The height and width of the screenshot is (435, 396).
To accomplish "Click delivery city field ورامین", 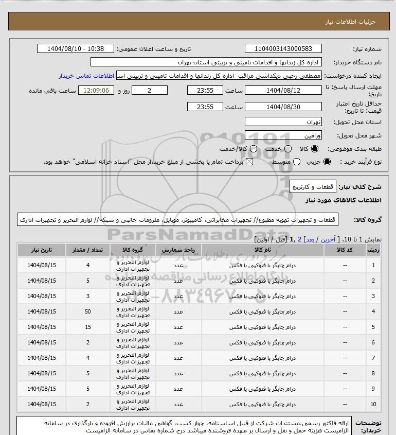I will click(283, 135).
